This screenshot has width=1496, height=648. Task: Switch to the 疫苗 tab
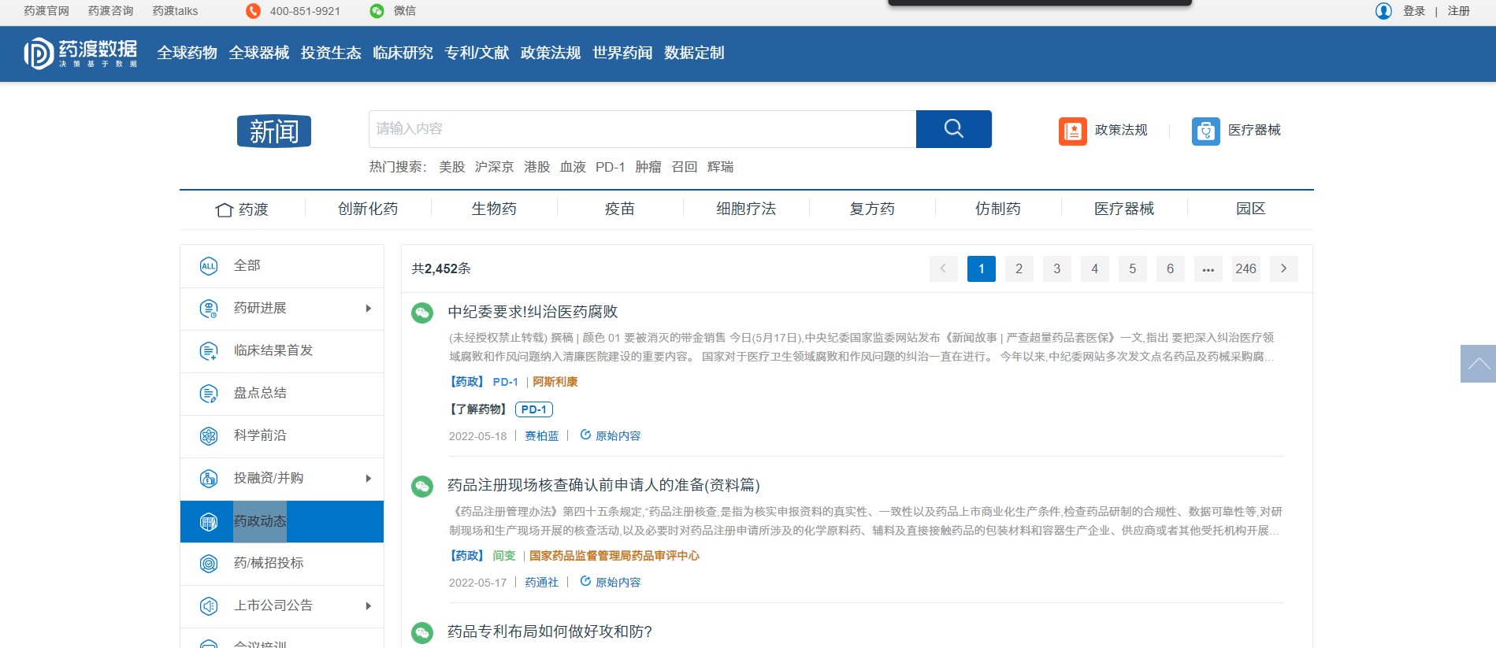(620, 209)
